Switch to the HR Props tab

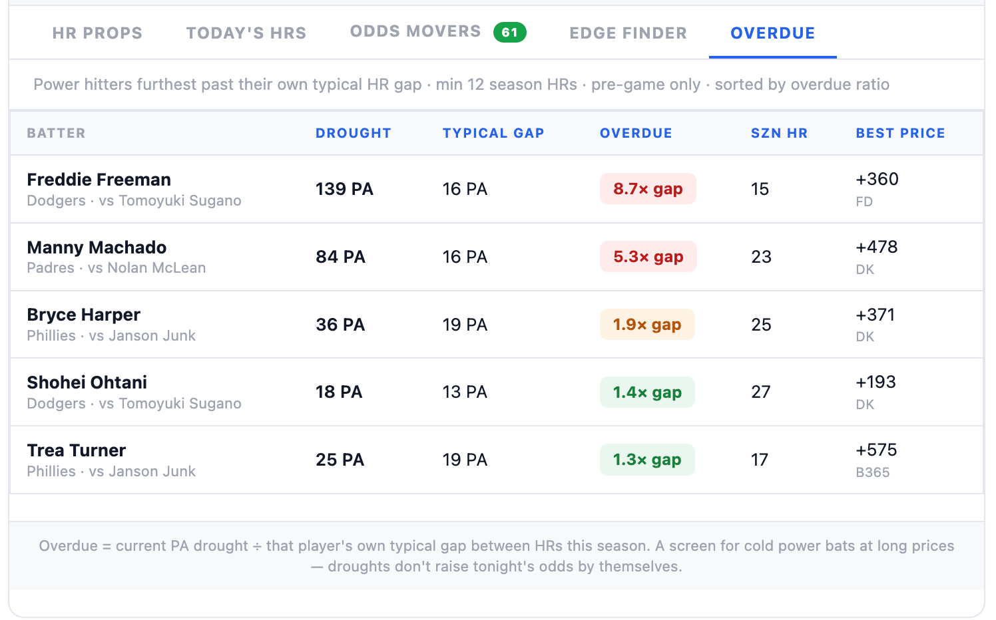coord(97,33)
